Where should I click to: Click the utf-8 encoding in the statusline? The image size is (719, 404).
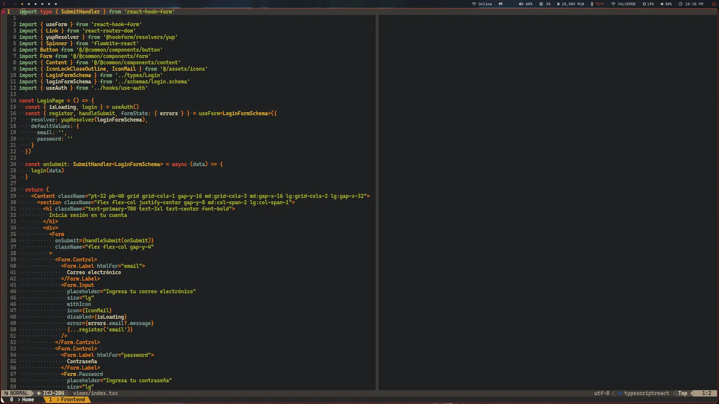tap(601, 393)
